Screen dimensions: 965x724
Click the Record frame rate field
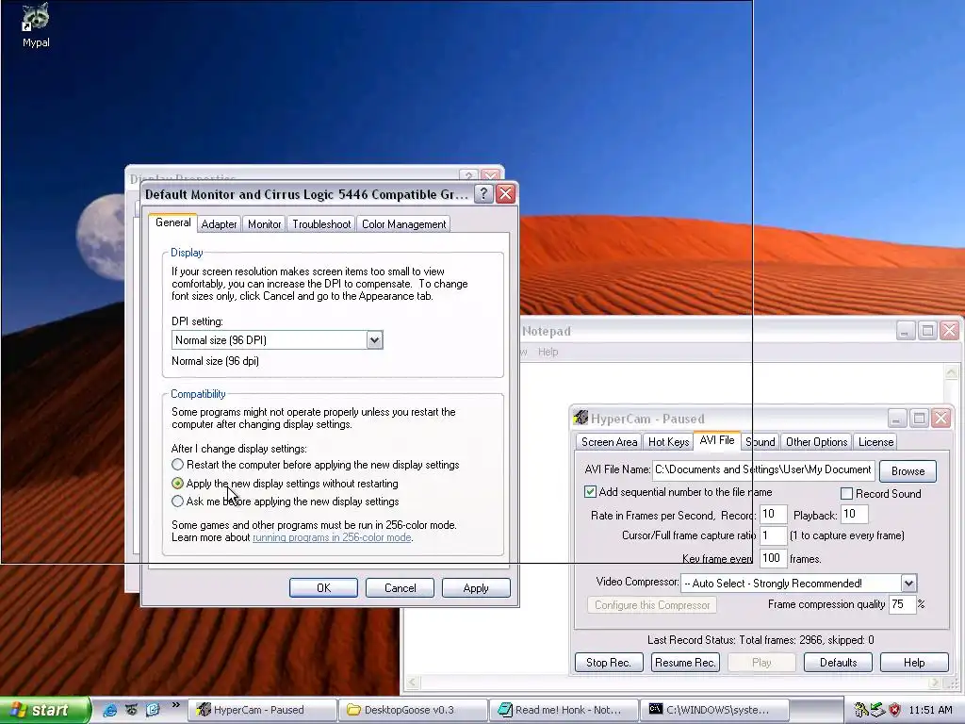pyautogui.click(x=773, y=514)
